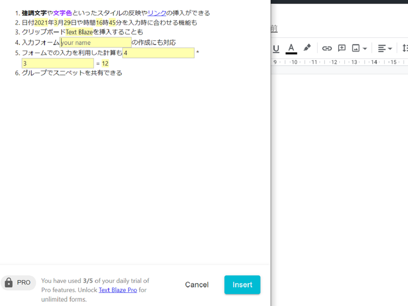Toggle underline formatting
408x306 pixels.
pos(275,48)
